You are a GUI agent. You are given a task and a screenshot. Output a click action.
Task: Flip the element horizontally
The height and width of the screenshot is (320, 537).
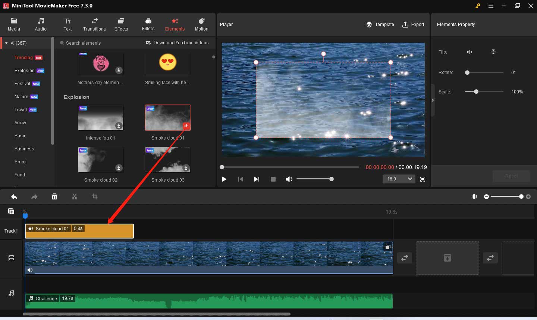470,52
